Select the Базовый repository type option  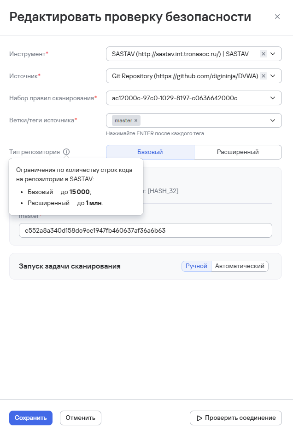point(149,152)
